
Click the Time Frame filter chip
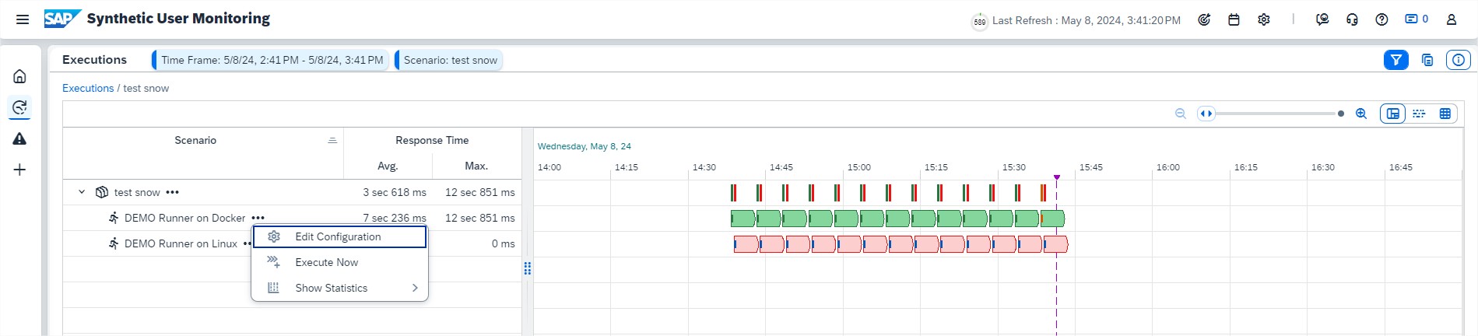coord(271,60)
